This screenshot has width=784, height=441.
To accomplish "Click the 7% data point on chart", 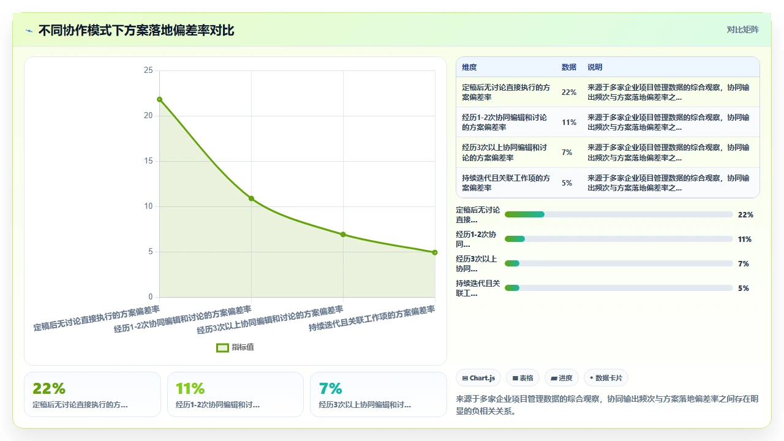I will tap(343, 235).
